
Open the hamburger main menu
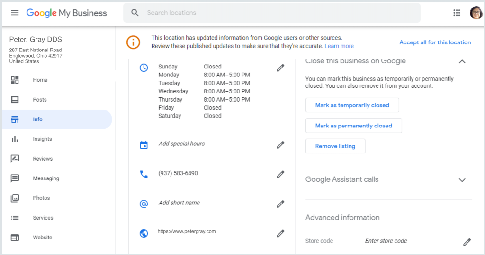coord(15,13)
